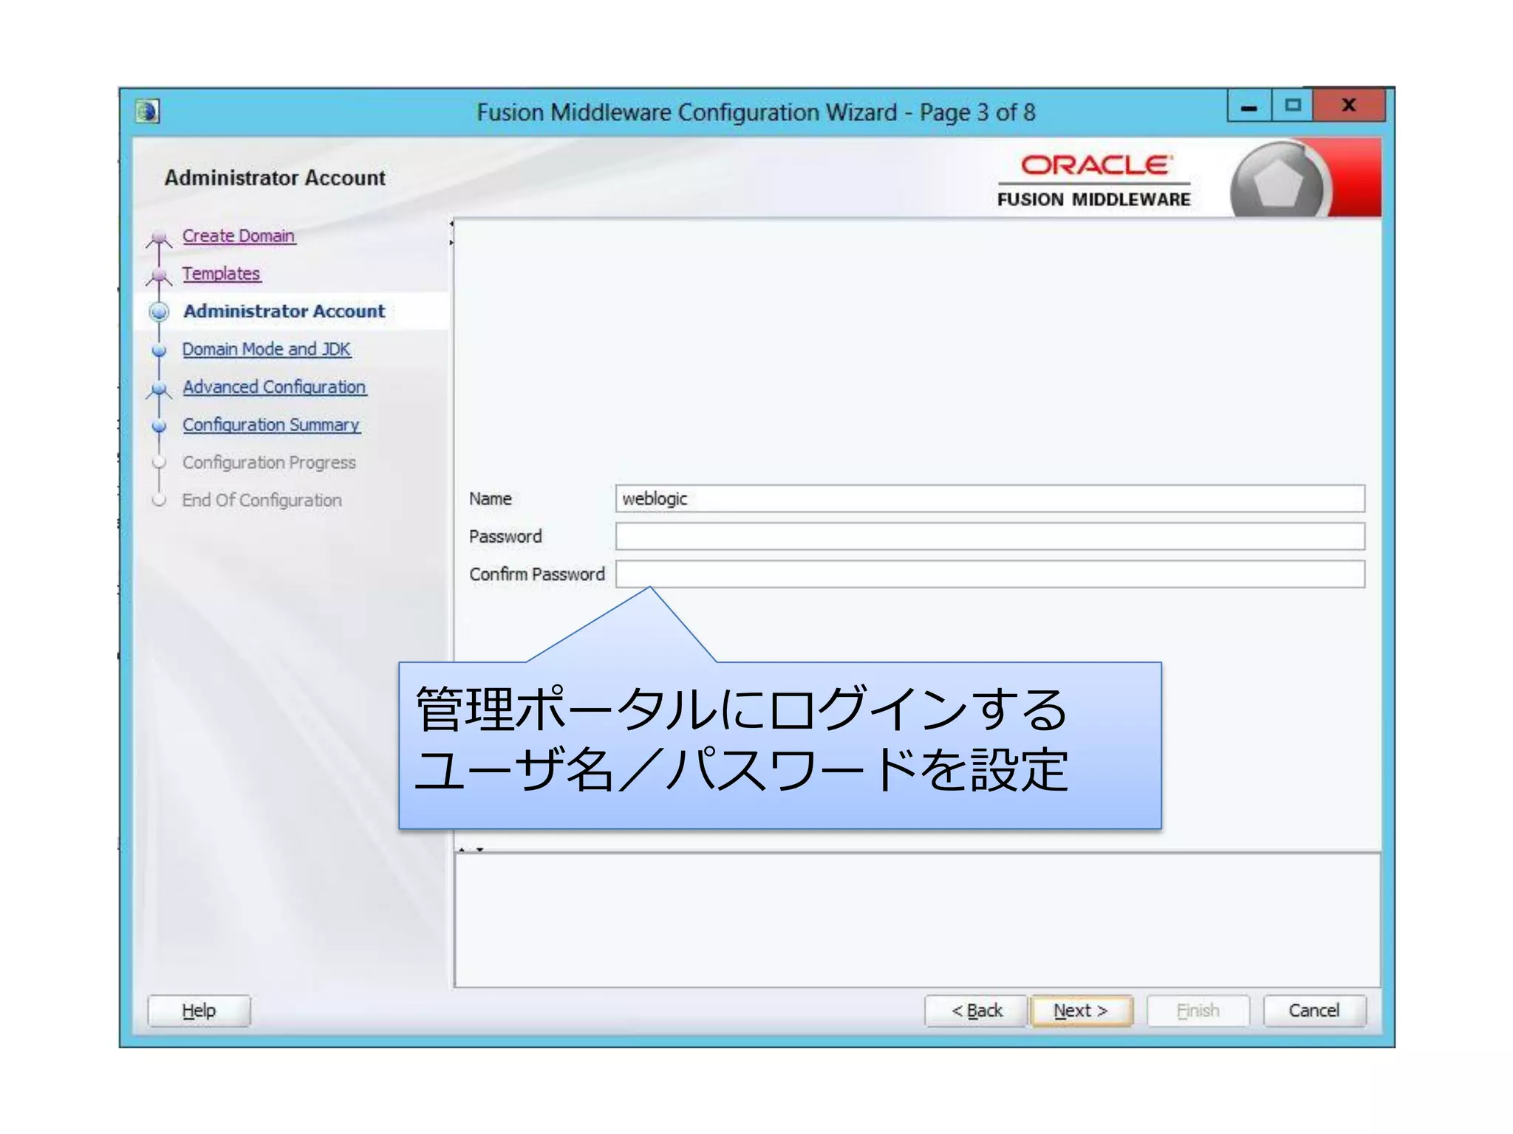Open the Domain Mode and JDK step
Screen dimensions: 1513x1134
point(267,348)
